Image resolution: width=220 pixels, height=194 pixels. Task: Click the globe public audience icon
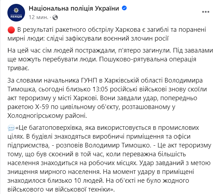tap(55, 17)
